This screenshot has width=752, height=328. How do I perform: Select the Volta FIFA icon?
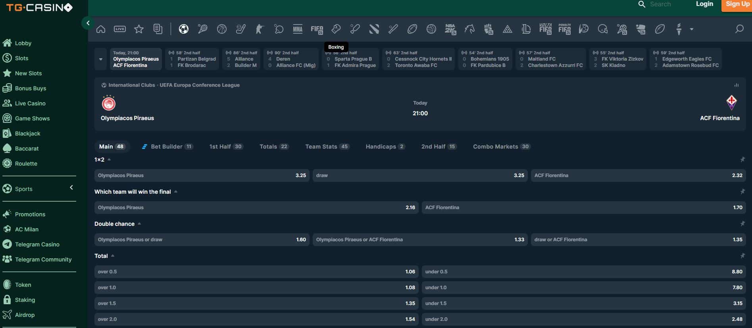pyautogui.click(x=545, y=29)
